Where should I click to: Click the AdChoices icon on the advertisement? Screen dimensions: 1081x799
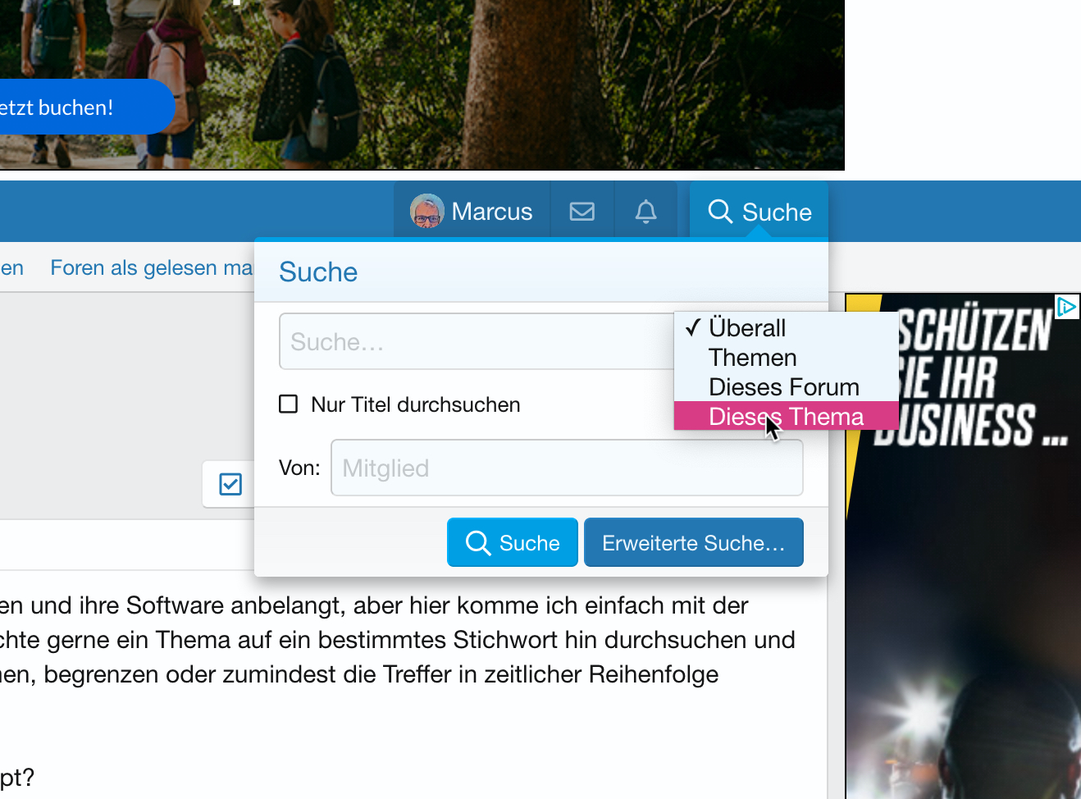tap(1066, 307)
